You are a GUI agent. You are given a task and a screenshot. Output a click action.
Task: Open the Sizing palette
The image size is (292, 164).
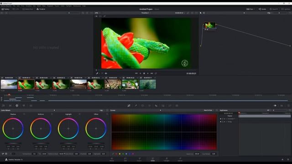pos(170,106)
